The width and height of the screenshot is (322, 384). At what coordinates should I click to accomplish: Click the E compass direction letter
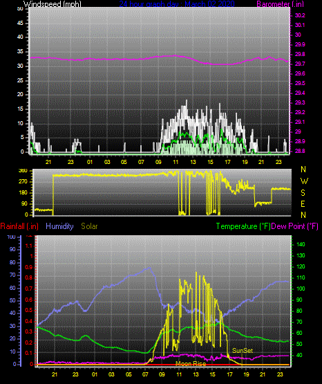(303, 203)
